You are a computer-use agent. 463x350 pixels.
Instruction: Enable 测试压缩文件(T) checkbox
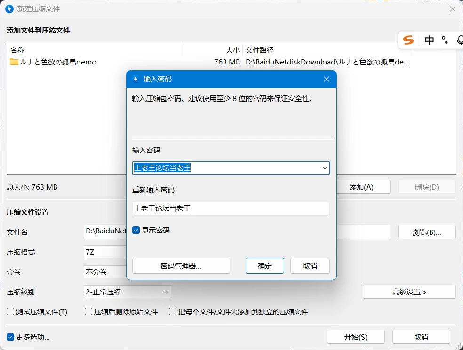pyautogui.click(x=10, y=311)
